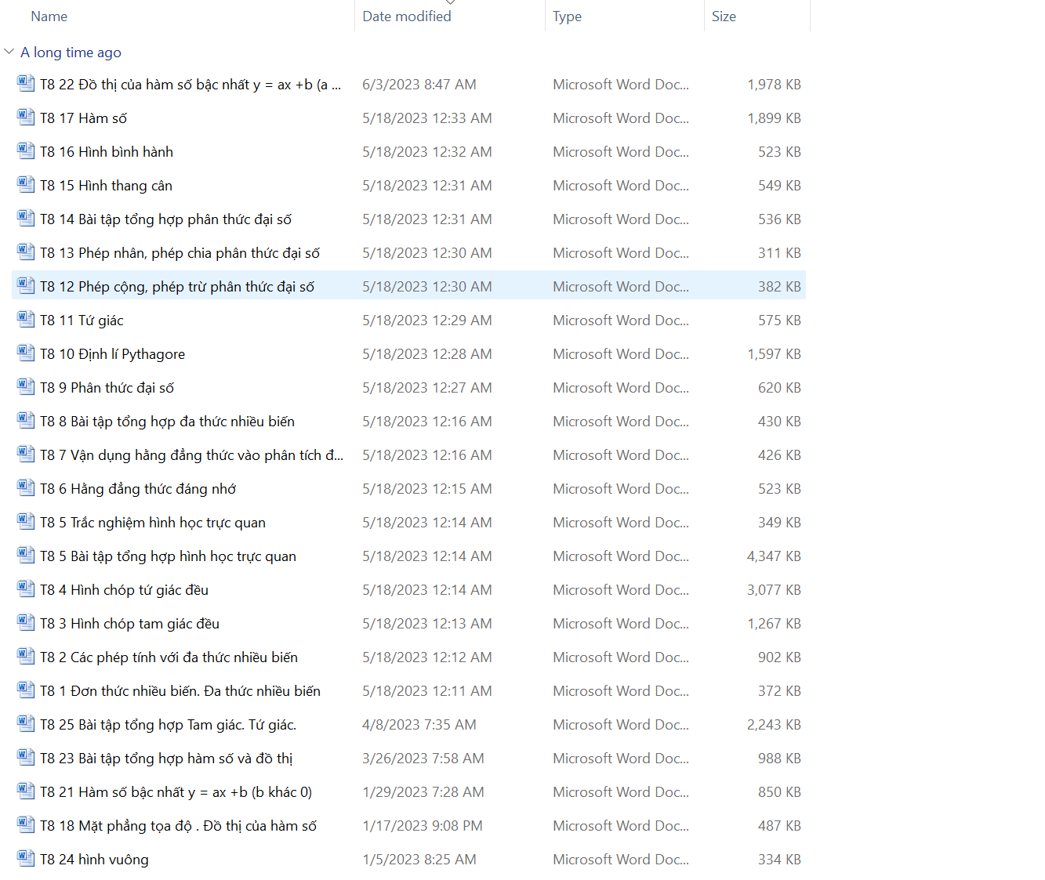Click size value '382 KB' in highlighted row

(x=779, y=287)
